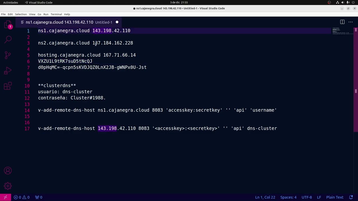Viewport: 358px width, 201px height.
Task: Open the Run menu
Action: [x=46, y=14]
